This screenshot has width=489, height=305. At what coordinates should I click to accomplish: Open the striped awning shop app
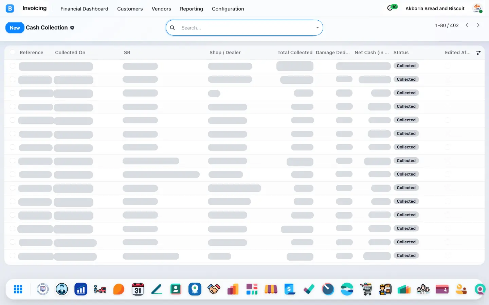271,289
